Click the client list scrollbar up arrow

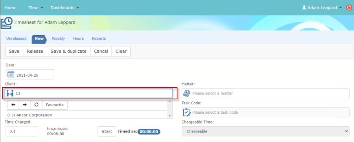(x=170, y=101)
